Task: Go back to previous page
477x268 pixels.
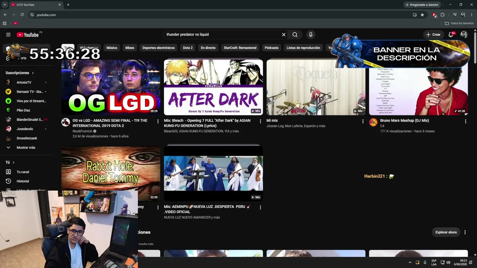Action: pyautogui.click(x=5, y=15)
